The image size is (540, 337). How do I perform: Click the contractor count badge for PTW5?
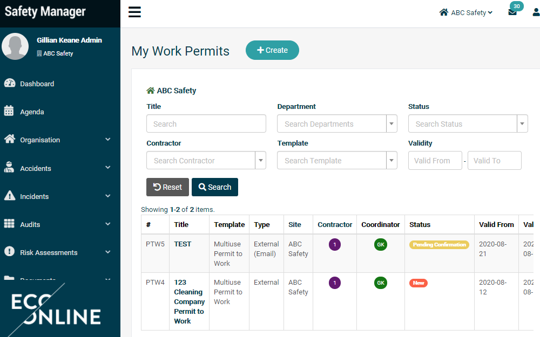click(335, 244)
